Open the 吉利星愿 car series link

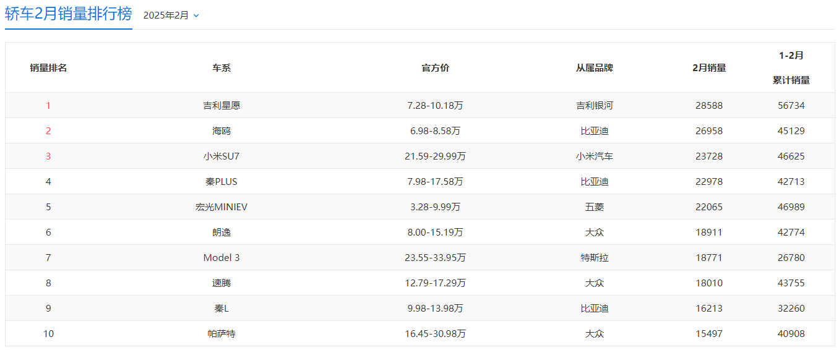click(x=222, y=106)
